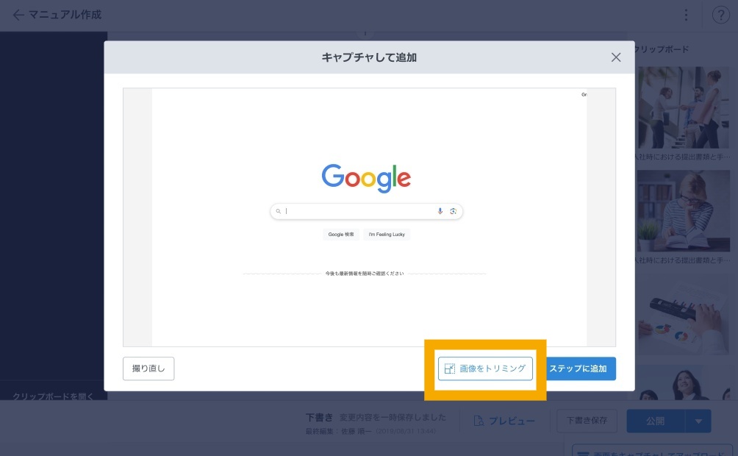
Task: Select the handshake photo clipboard thumbnail
Action: point(682,108)
